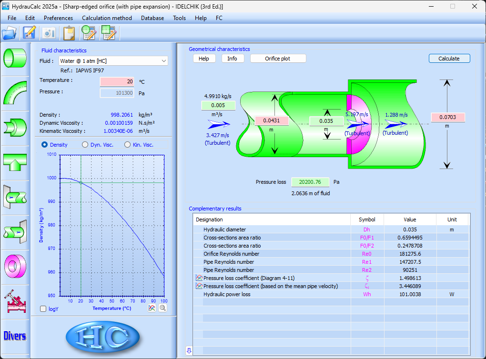Expand results with the down arrow button

pyautogui.click(x=189, y=351)
